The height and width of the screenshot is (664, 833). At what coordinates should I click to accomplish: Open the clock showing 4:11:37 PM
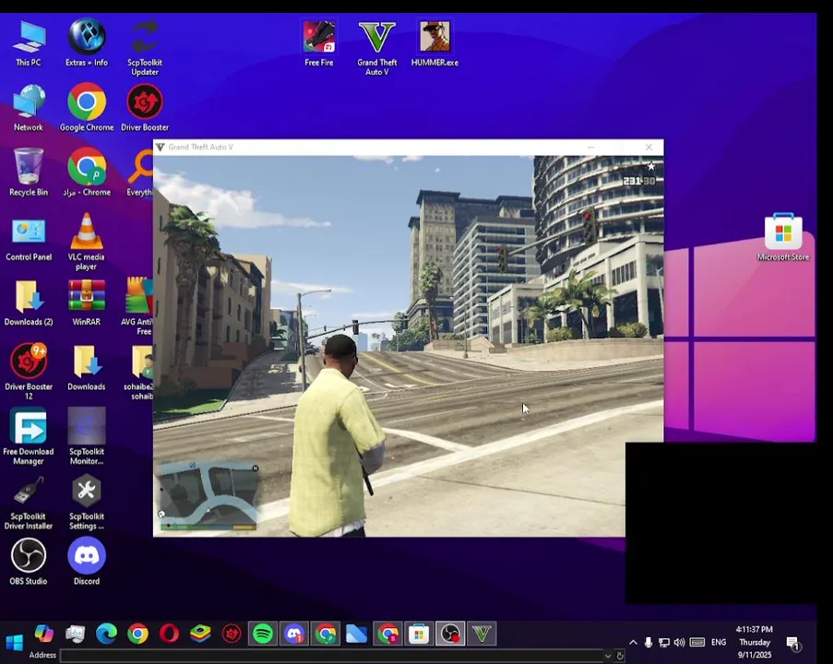coord(755,642)
